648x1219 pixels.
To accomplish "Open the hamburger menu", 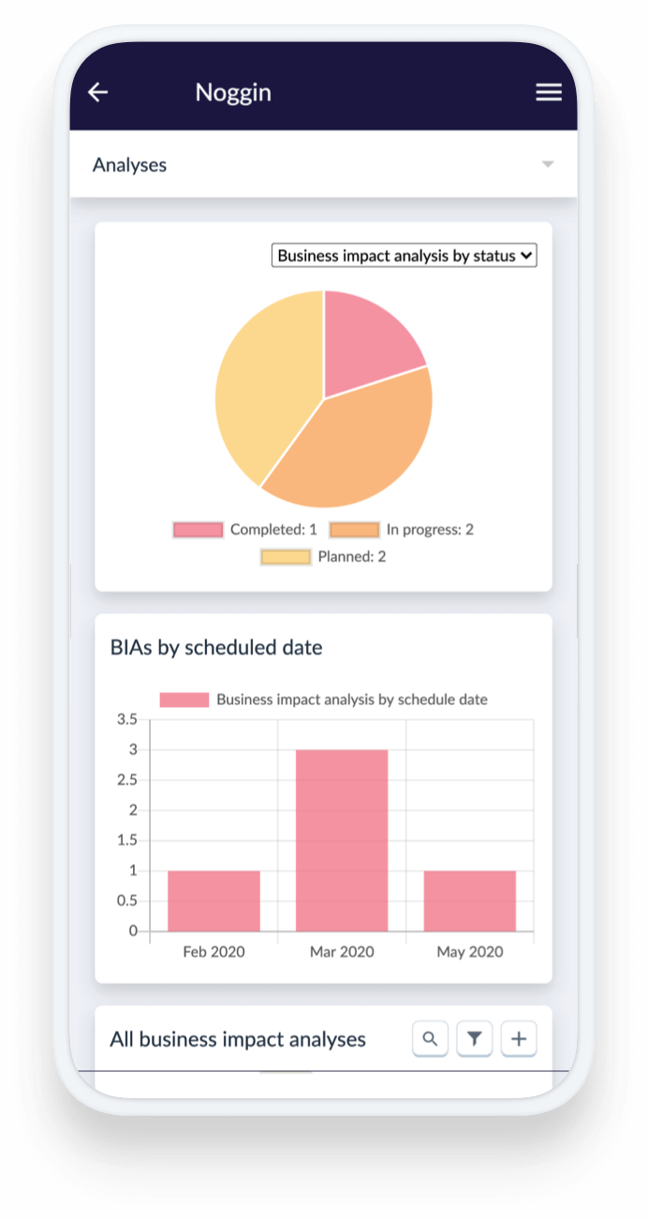I will click(548, 92).
